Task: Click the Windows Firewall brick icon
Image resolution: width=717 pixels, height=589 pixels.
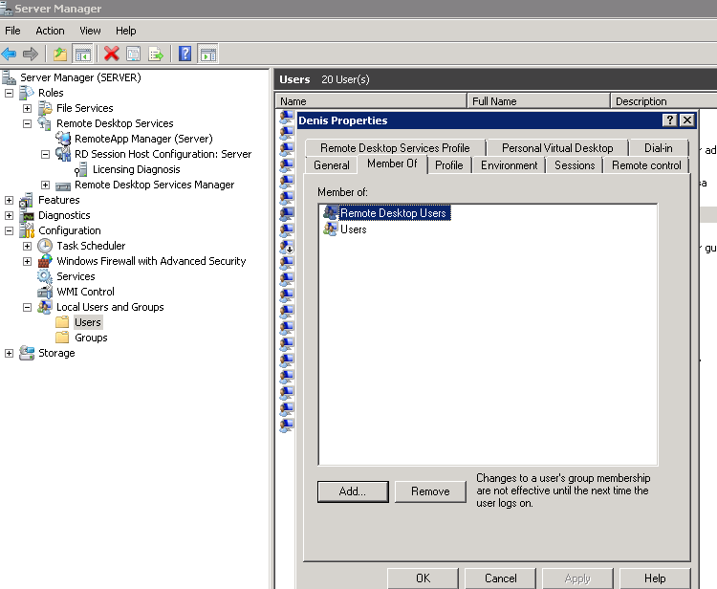Action: click(x=45, y=261)
